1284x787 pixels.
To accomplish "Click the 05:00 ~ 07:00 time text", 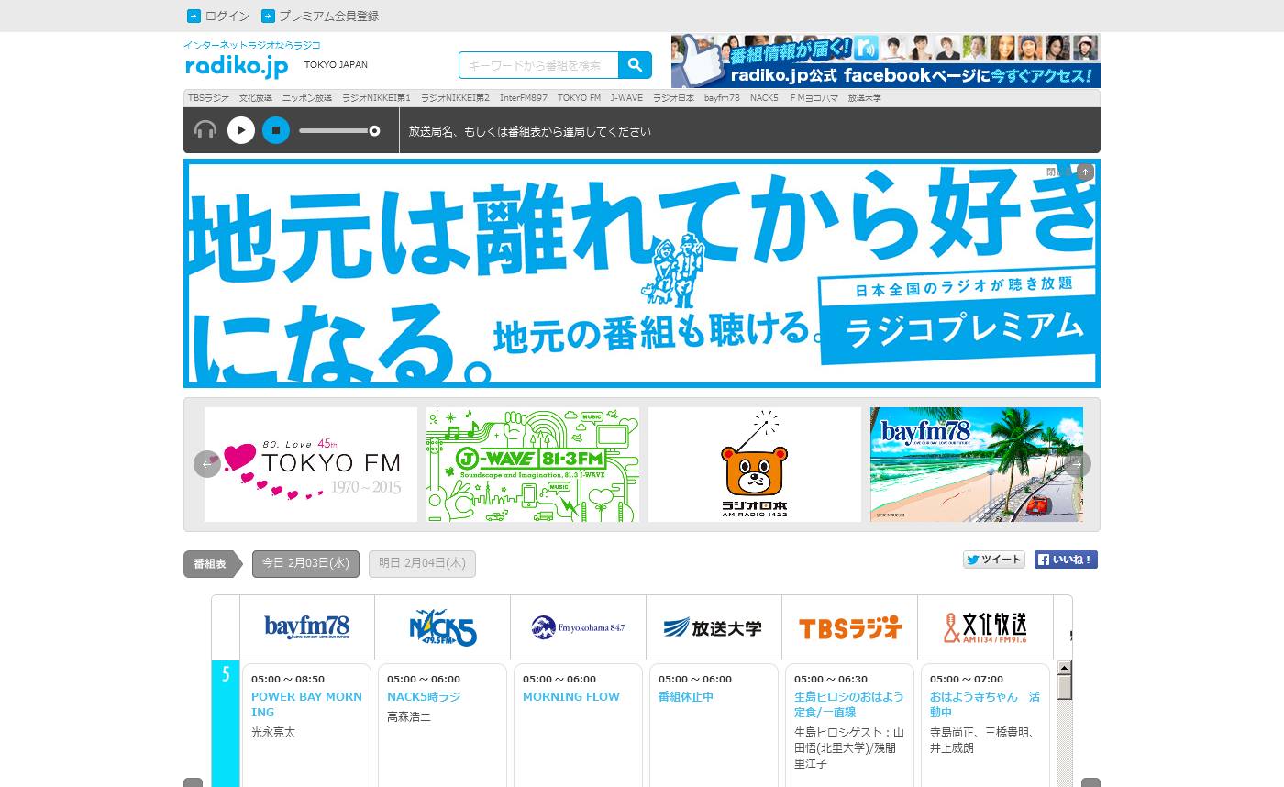I will (967, 680).
